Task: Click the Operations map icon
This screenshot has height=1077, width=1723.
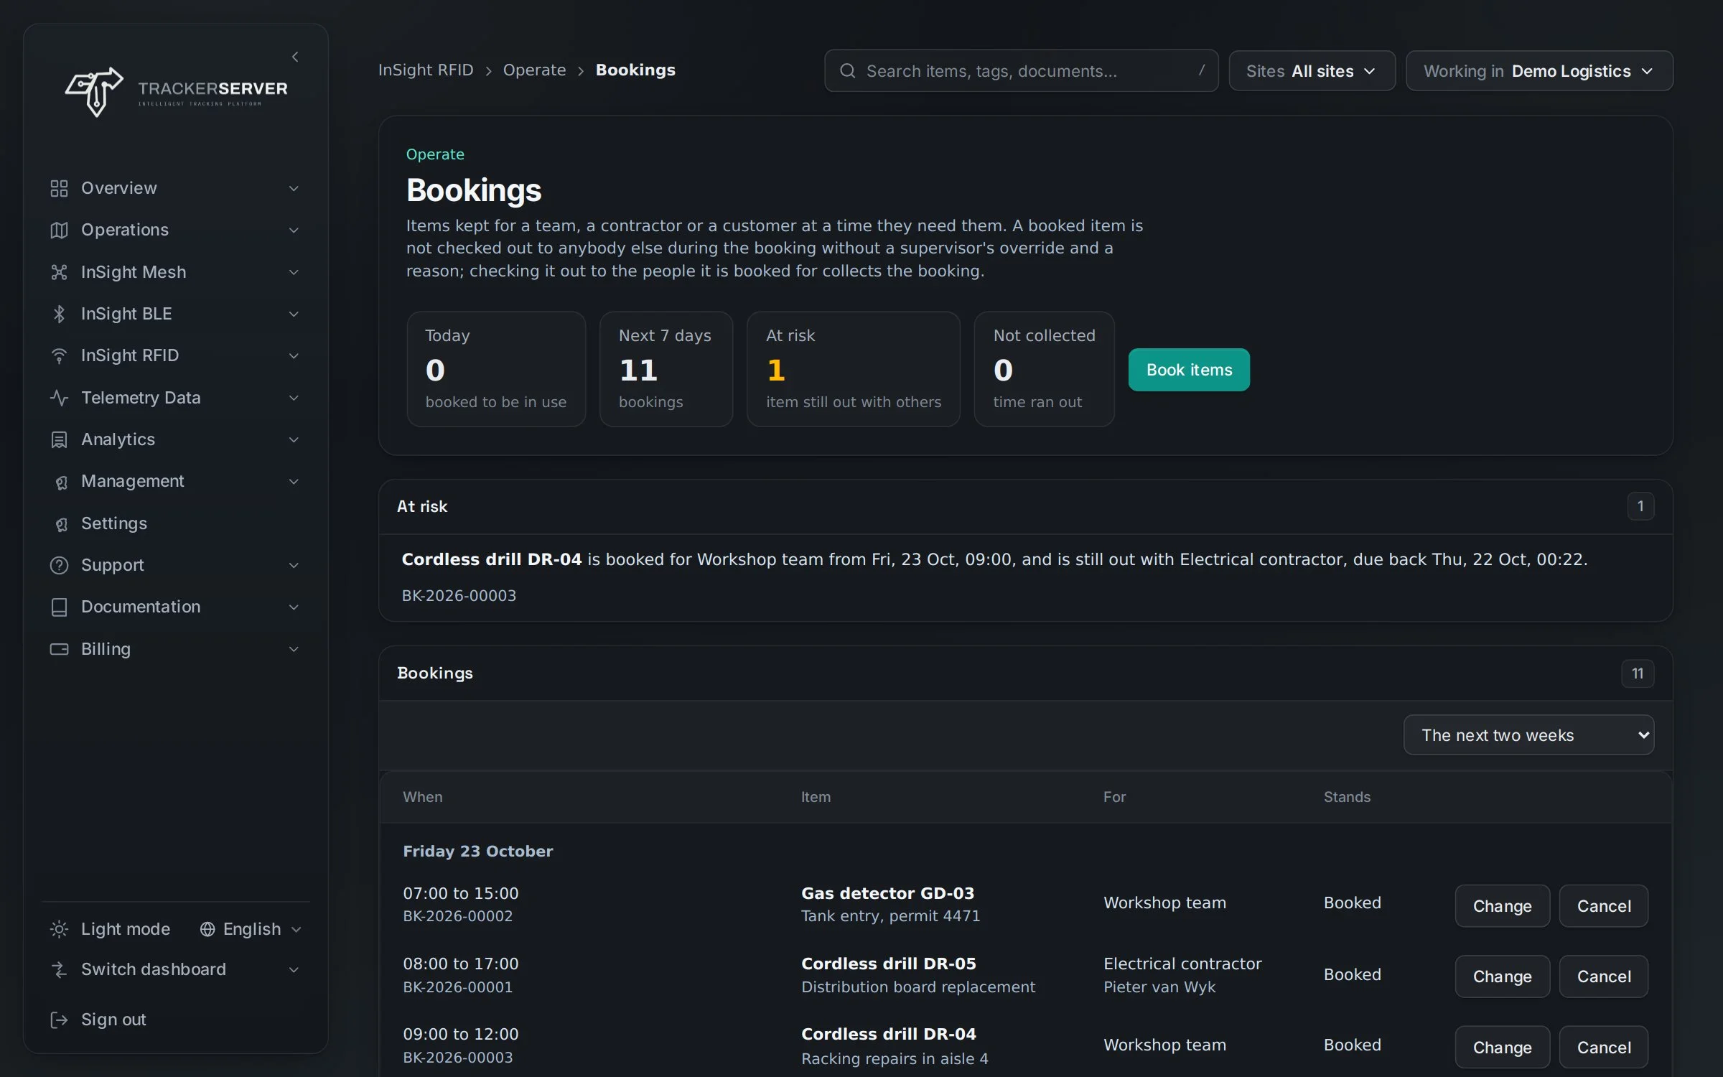Action: (59, 230)
